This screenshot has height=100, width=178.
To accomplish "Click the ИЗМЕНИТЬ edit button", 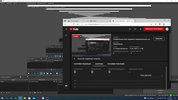I will [159, 39].
